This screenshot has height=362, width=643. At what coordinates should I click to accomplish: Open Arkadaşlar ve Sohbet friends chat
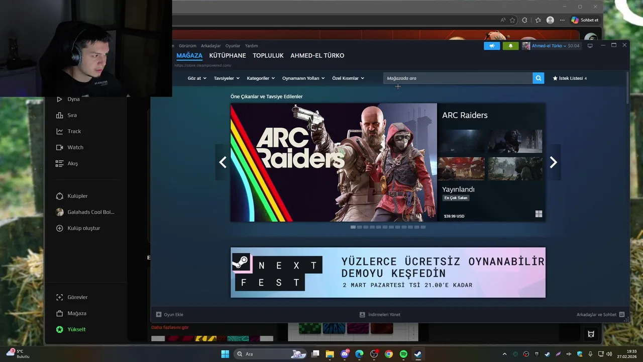[600, 315]
